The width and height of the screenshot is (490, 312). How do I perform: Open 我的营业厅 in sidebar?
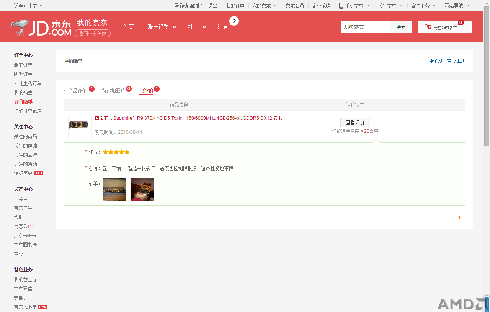pos(26,279)
